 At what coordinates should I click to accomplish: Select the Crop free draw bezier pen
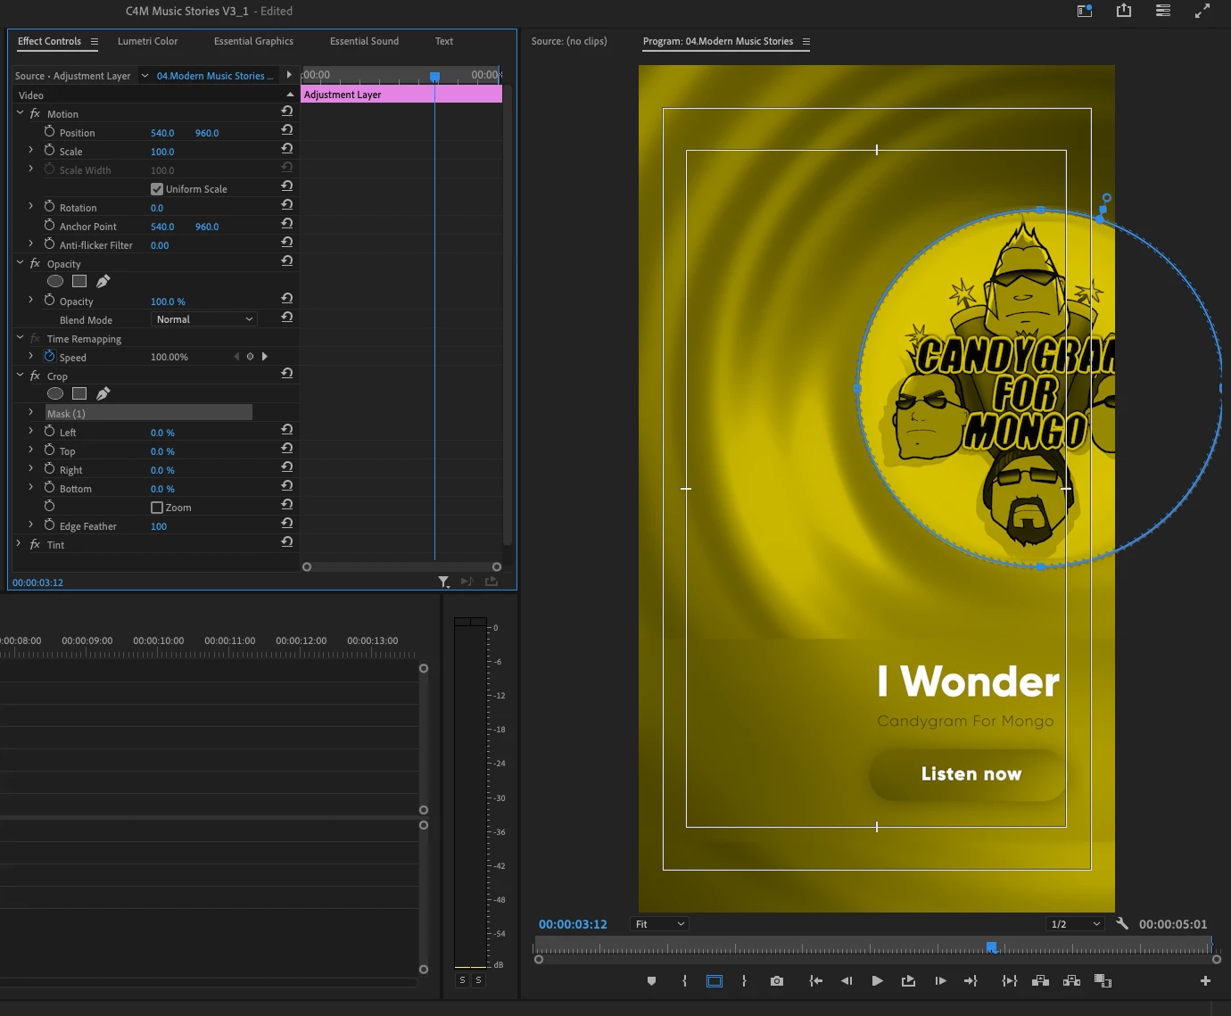click(103, 394)
